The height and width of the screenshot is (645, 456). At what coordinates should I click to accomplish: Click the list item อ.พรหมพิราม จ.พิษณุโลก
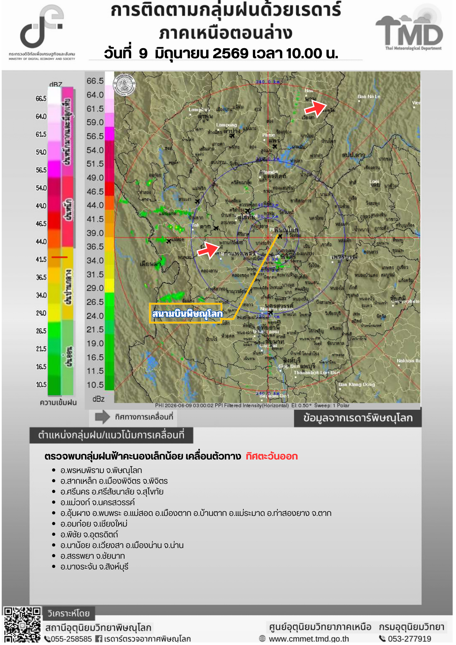[x=101, y=471]
